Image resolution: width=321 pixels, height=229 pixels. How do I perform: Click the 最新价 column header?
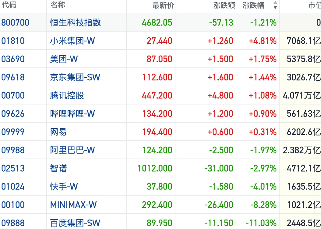tap(163, 5)
